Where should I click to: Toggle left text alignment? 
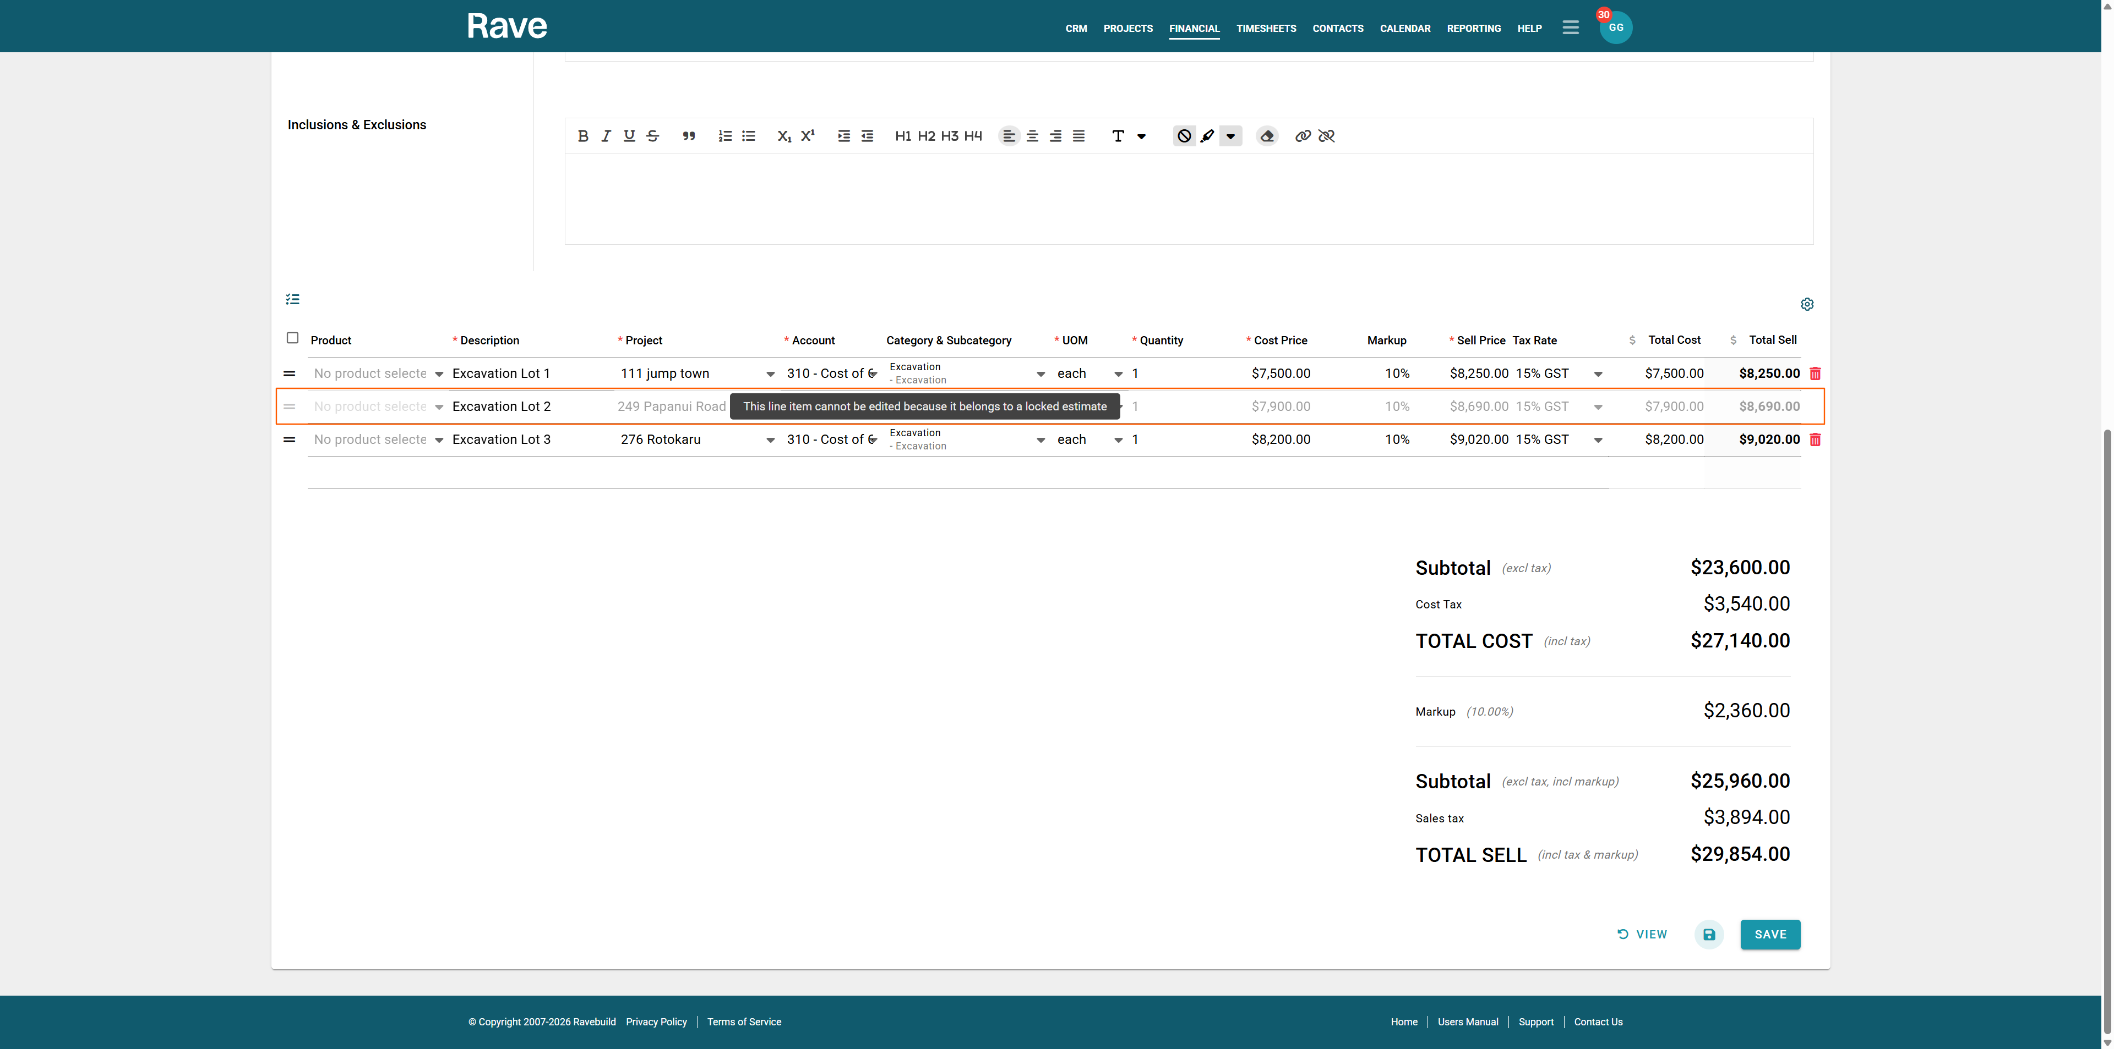click(1009, 136)
